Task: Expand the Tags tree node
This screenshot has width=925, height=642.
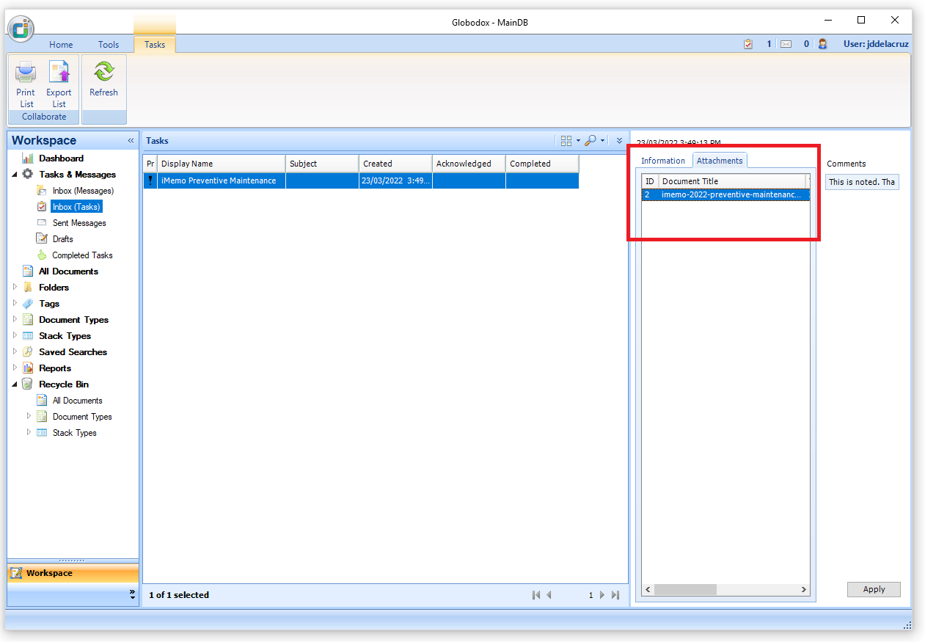Action: pos(15,304)
